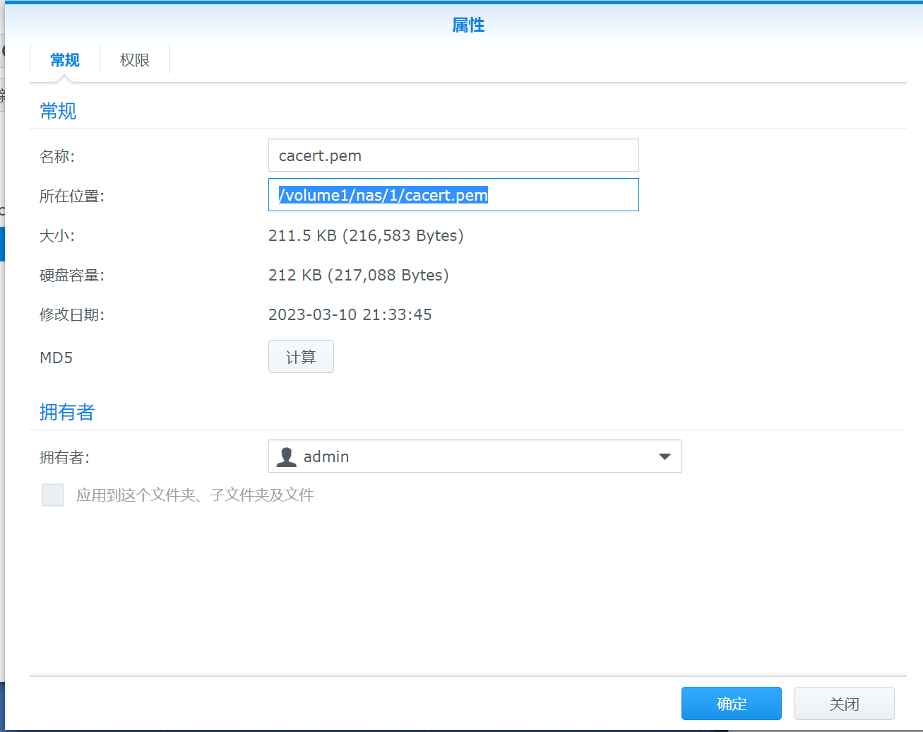Viewport: 923px width, 732px height.
Task: Enable the apply to subfolders checkbox
Action: [53, 495]
